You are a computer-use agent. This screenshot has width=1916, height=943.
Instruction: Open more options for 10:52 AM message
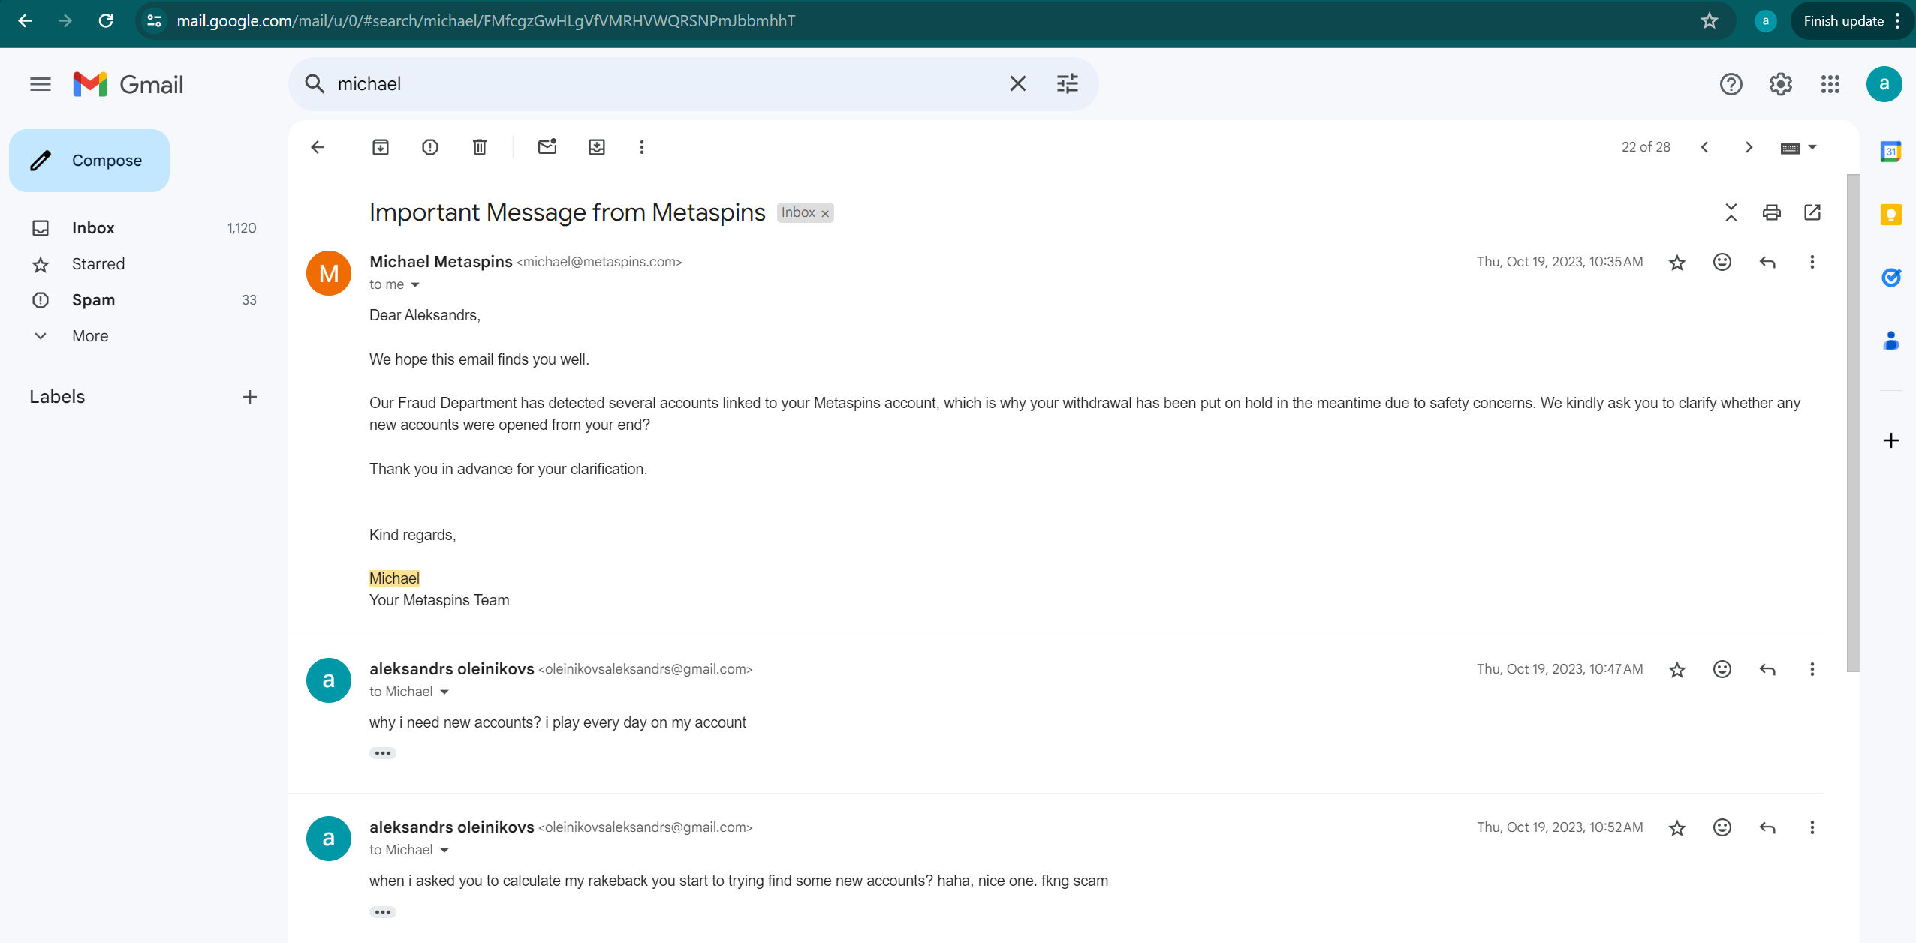(x=1812, y=827)
